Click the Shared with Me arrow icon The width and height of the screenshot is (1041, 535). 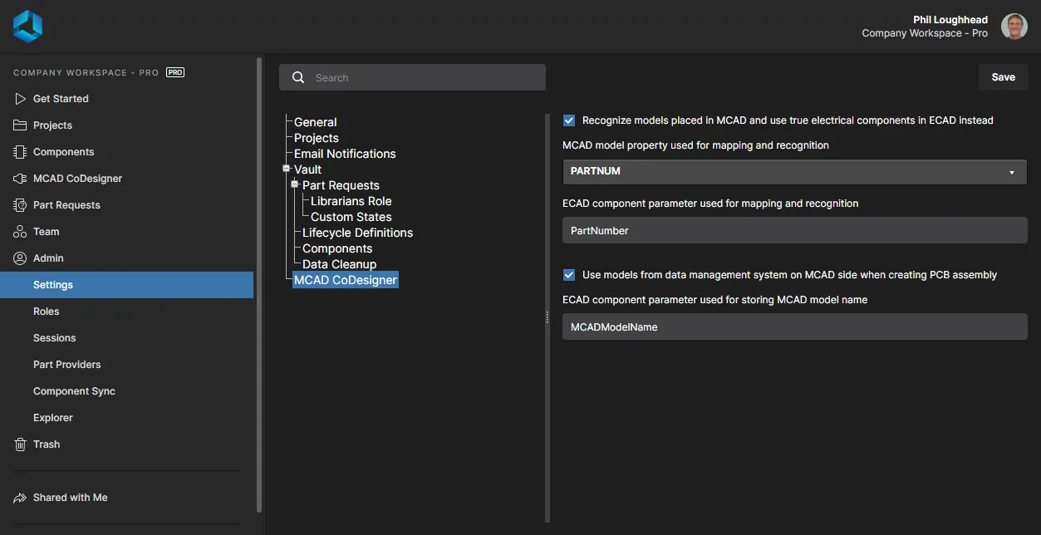pos(20,498)
